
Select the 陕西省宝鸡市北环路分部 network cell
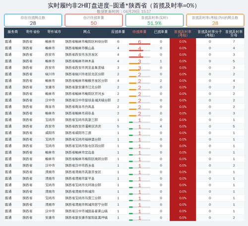[x=83, y=185]
